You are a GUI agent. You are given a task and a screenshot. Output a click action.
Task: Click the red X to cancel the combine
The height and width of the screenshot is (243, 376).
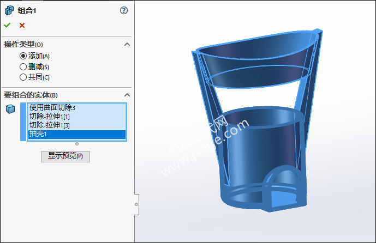coord(22,25)
